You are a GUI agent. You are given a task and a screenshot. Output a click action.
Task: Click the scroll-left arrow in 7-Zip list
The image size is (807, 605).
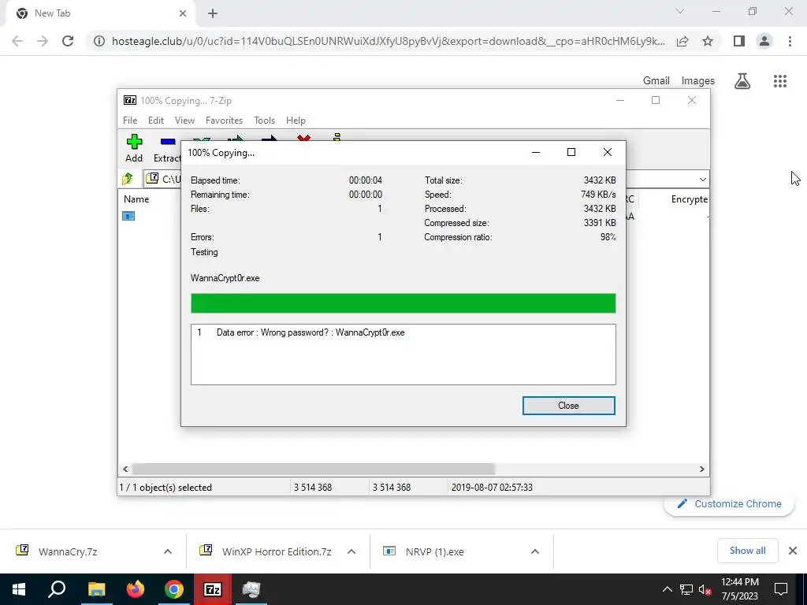click(x=125, y=470)
